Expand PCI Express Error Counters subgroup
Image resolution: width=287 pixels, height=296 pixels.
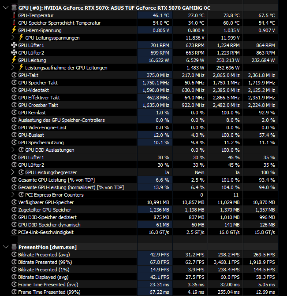pos(13,195)
